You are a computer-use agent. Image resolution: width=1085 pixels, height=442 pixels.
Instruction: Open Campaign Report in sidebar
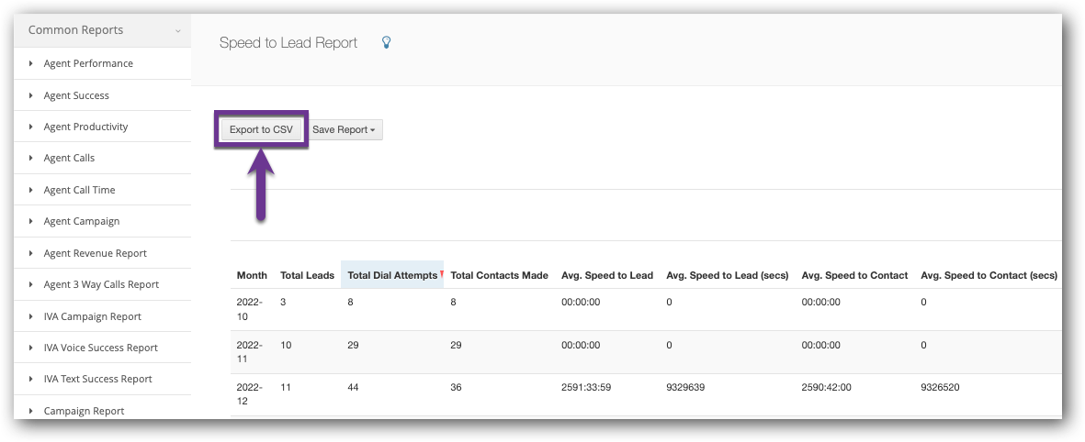click(x=84, y=411)
